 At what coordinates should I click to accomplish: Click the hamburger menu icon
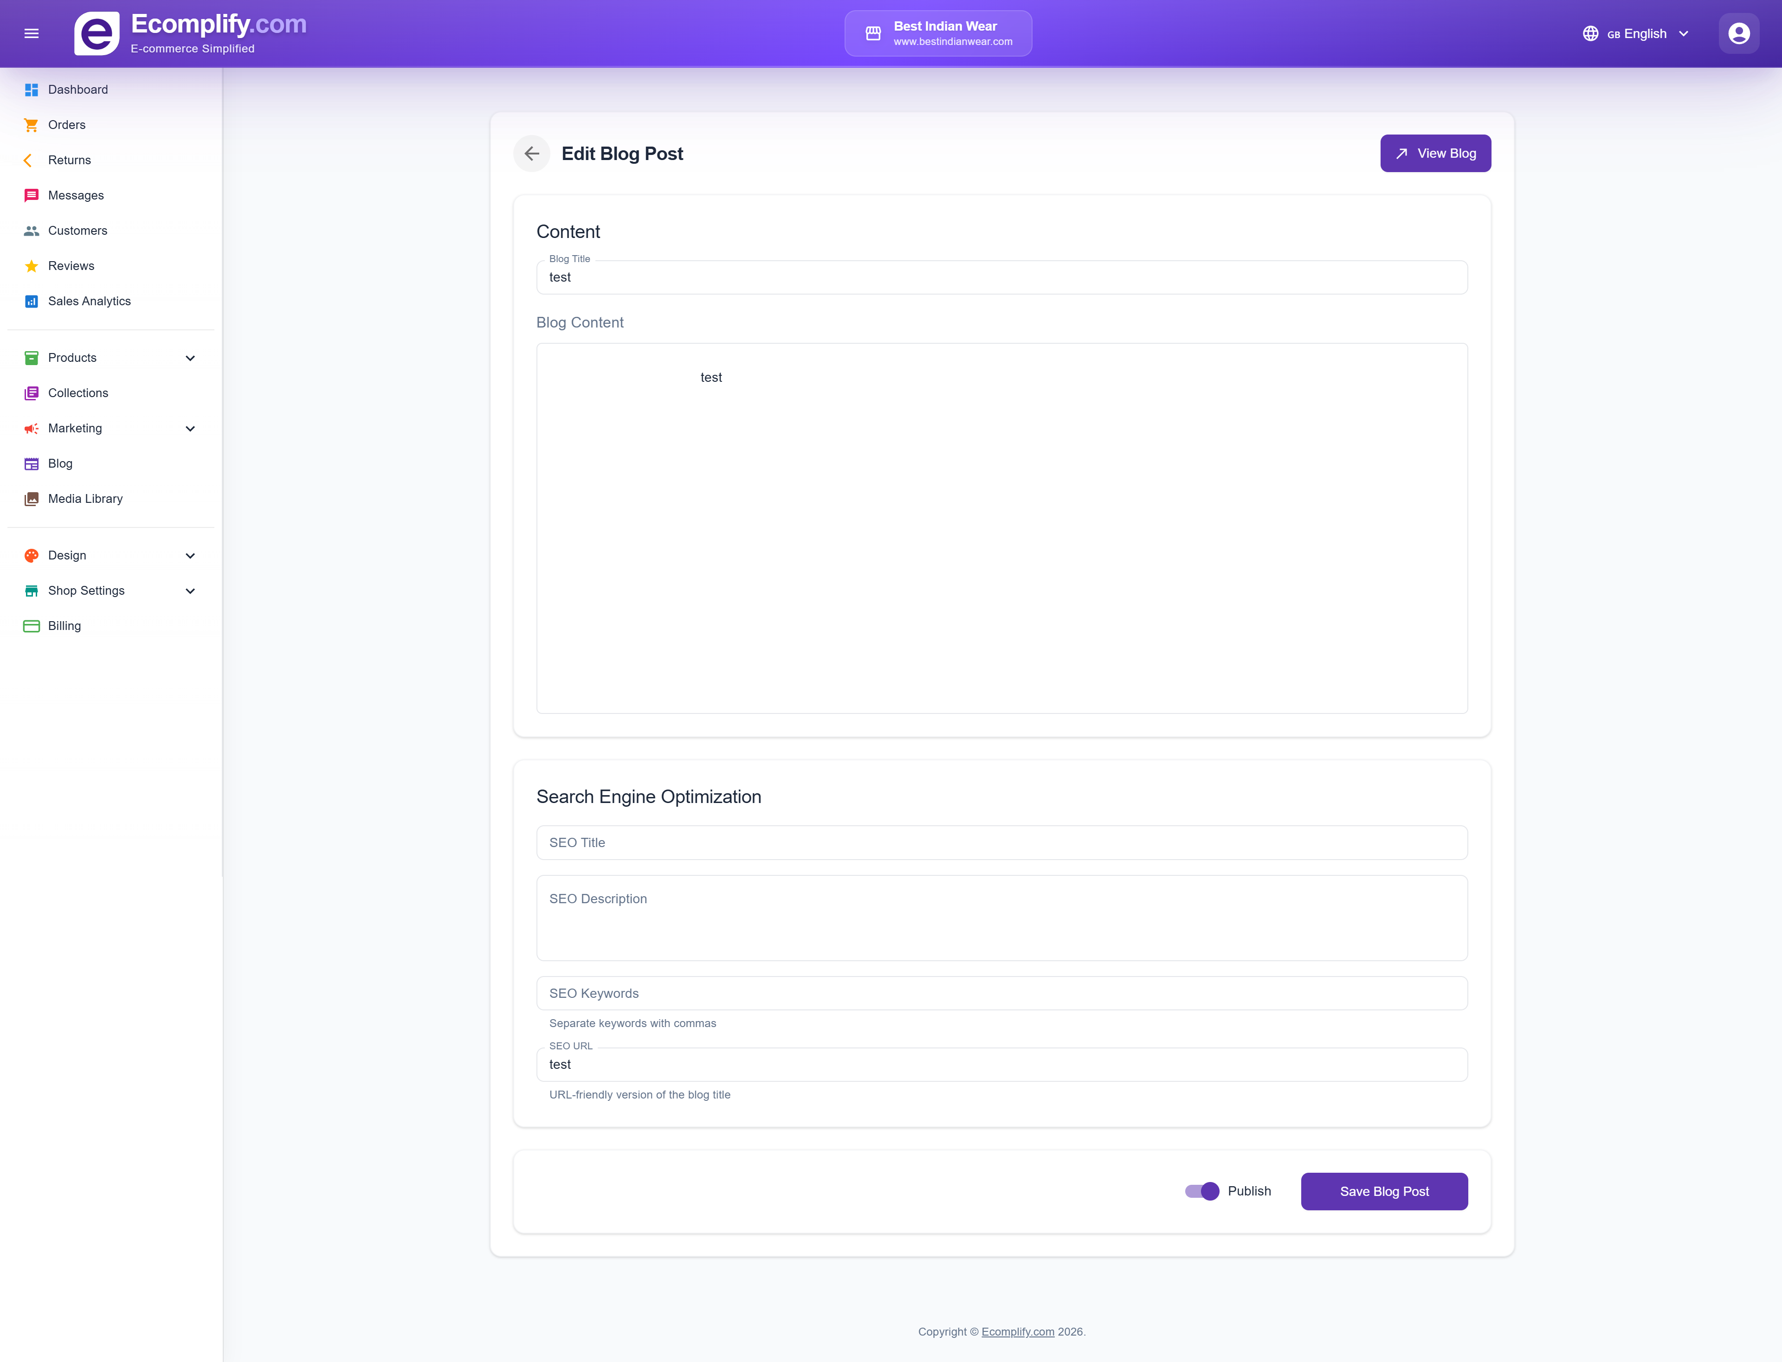pos(32,33)
